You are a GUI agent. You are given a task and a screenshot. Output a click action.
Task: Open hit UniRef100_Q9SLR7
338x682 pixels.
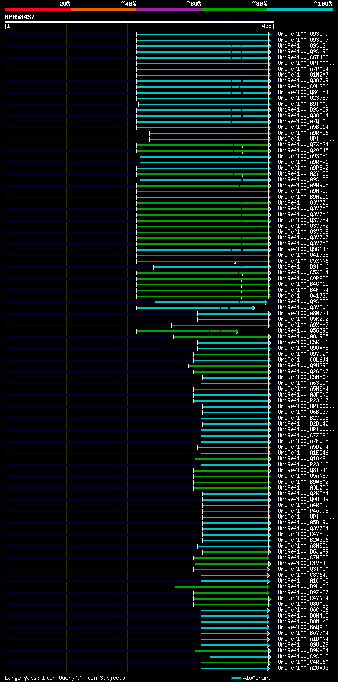tap(304, 40)
